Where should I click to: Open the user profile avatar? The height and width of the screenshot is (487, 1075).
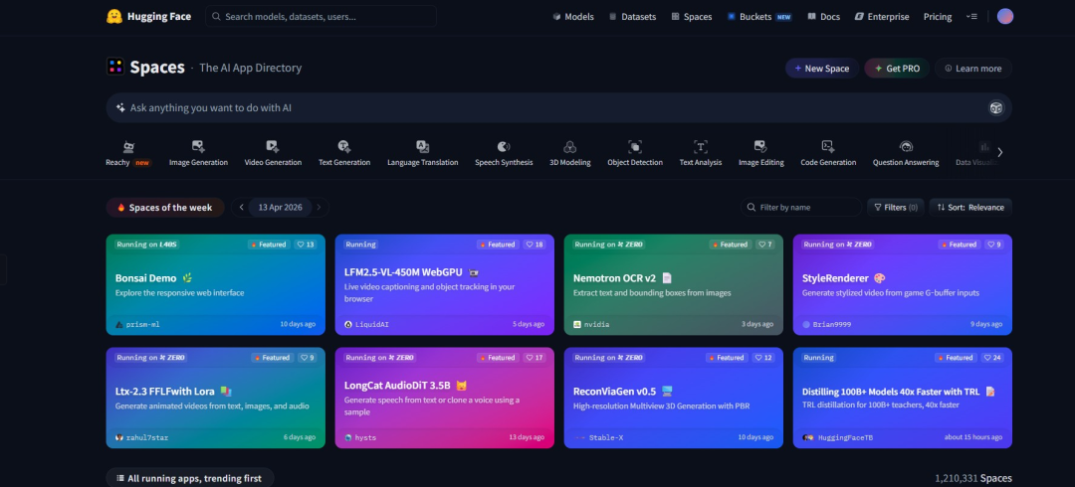click(x=1005, y=17)
